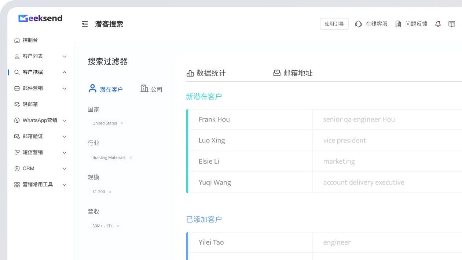Expand the WhatsApp营销 sidebar menu

coord(40,120)
